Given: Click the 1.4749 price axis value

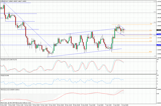Looking at the screenshot, I should pyautogui.click(x=159, y=6).
